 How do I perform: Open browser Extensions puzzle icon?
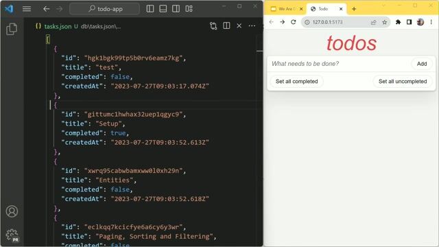click(x=398, y=22)
